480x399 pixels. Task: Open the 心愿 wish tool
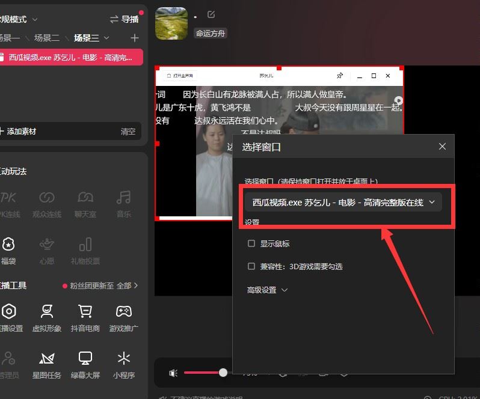47,251
